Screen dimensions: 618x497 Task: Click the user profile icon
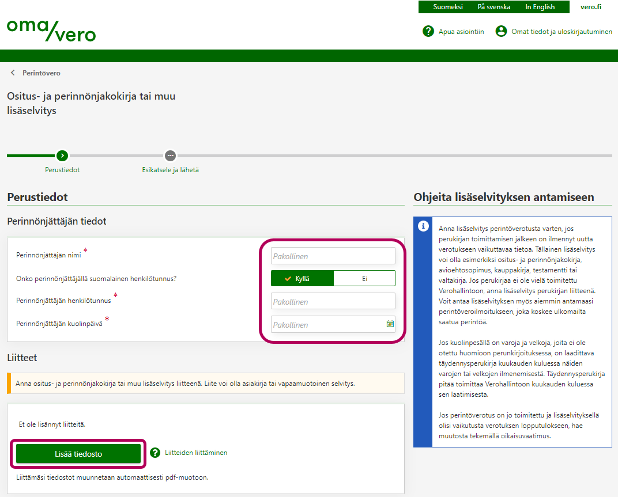[501, 31]
